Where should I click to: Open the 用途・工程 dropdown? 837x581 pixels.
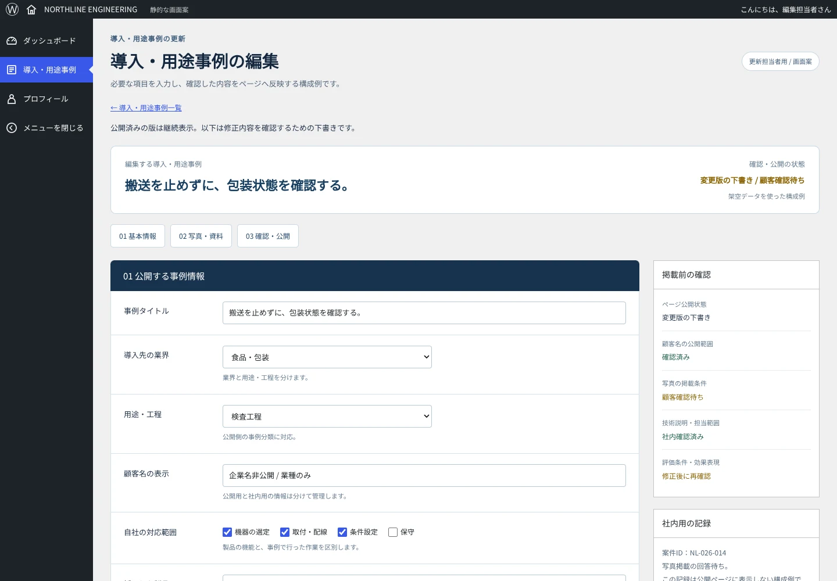coord(327,417)
